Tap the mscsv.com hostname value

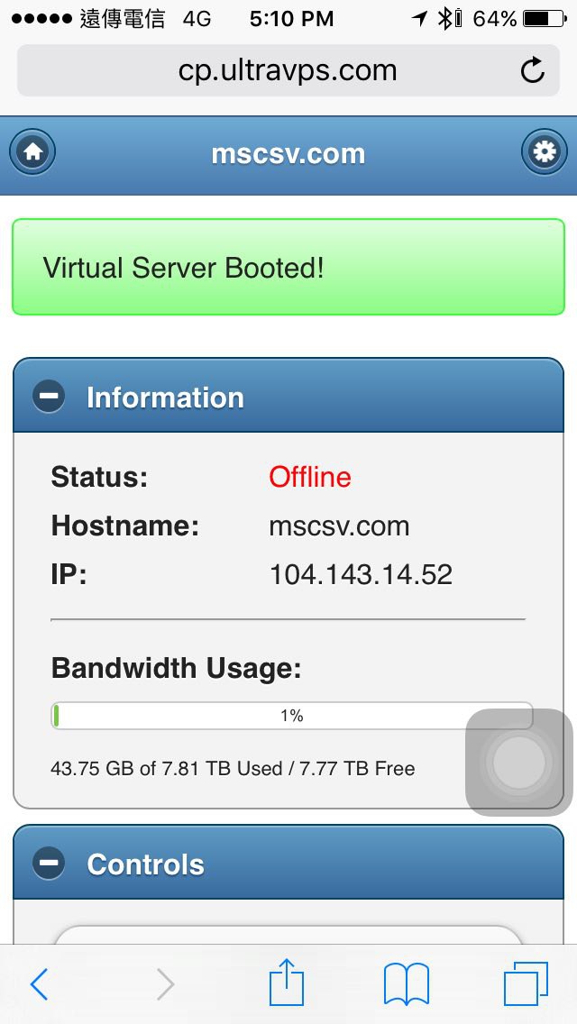[339, 526]
